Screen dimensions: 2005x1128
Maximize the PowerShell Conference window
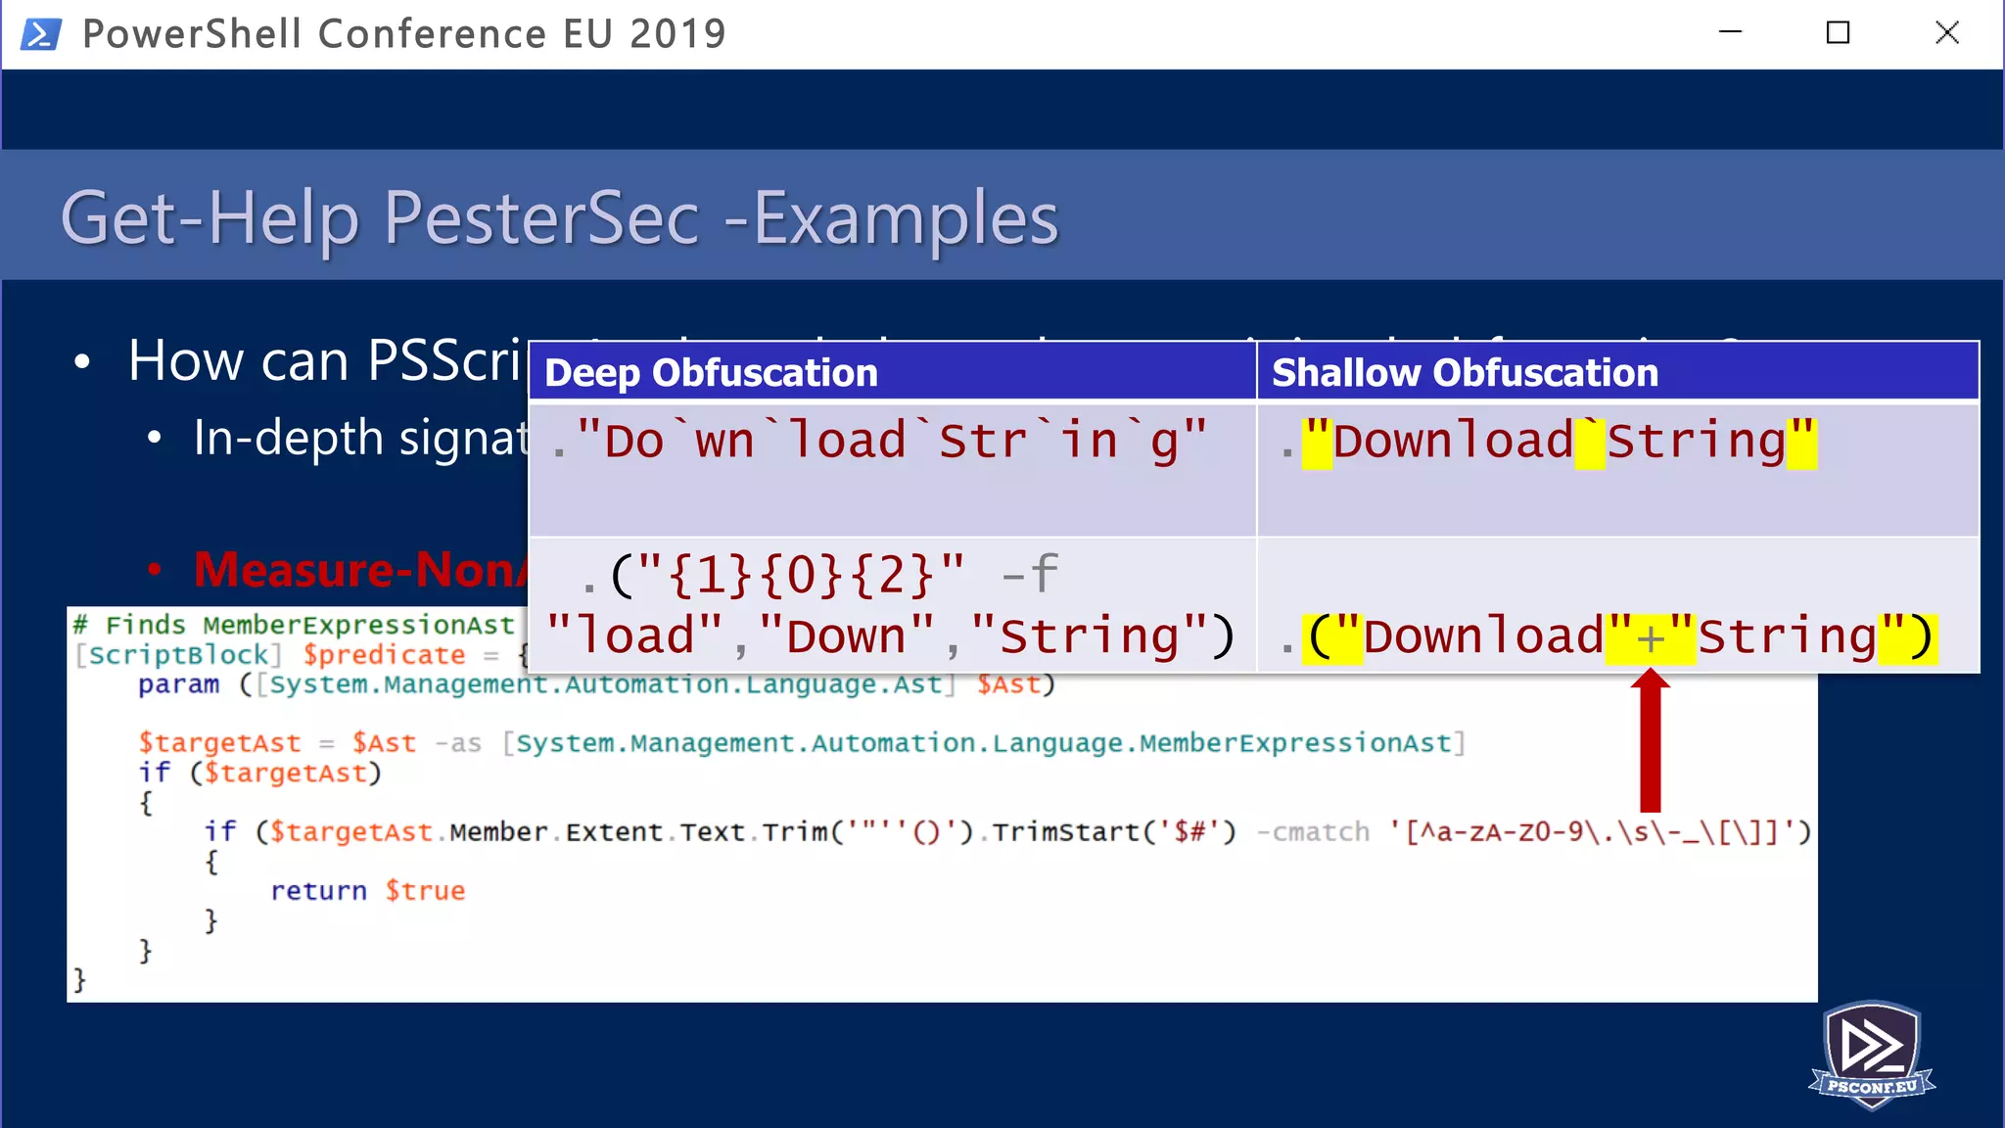tap(1838, 33)
